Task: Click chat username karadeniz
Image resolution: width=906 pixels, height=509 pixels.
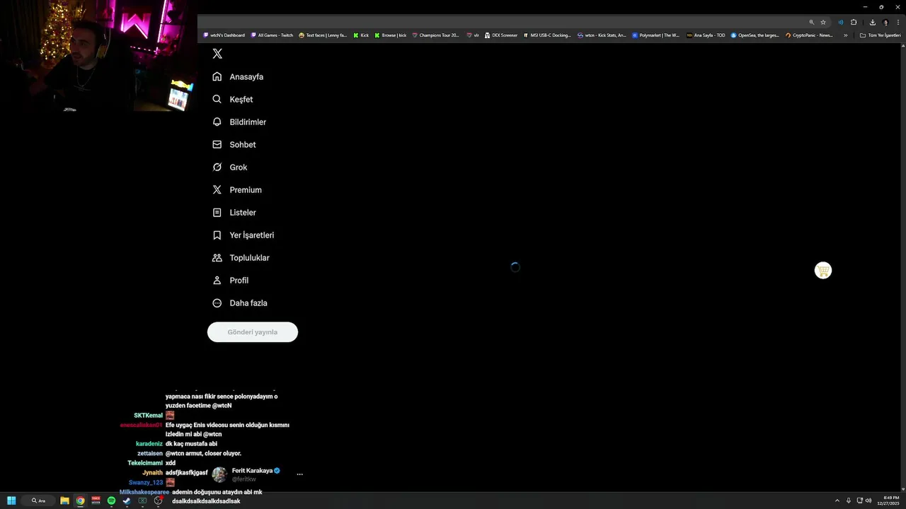Action: (x=149, y=444)
